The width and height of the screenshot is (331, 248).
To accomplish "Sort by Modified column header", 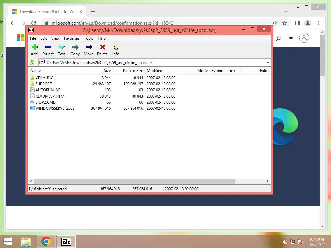I will coord(161,71).
